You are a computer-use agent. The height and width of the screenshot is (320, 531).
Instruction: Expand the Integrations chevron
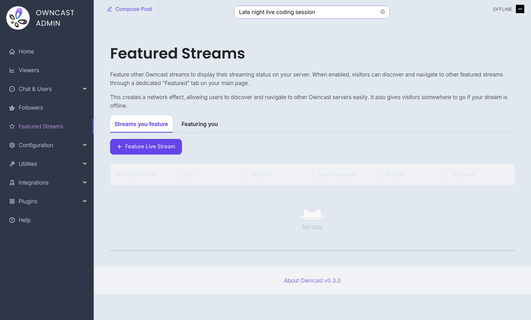click(x=85, y=182)
